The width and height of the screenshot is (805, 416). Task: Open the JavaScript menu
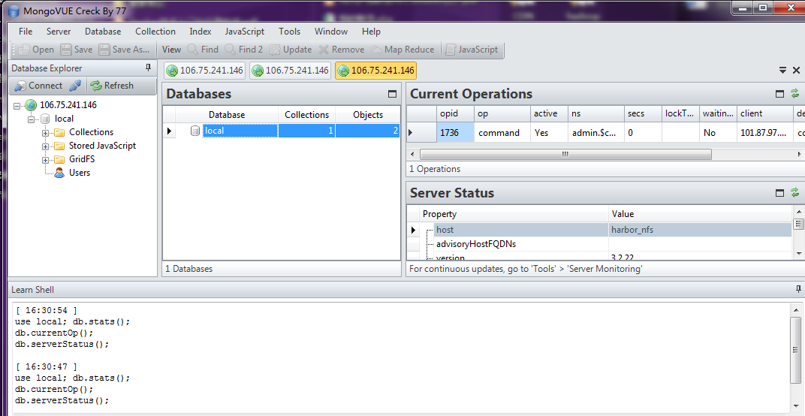click(x=244, y=32)
